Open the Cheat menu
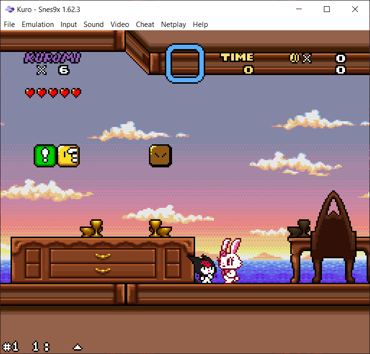Screen dimensions: 370x354 pyautogui.click(x=145, y=25)
